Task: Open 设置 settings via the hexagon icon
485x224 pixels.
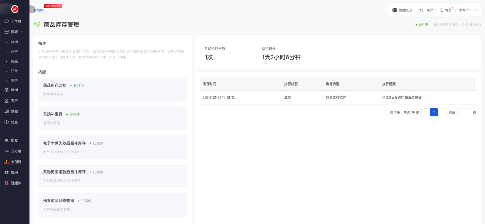Action: tap(7, 122)
